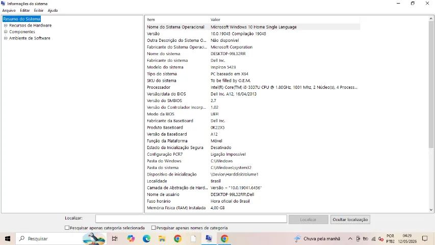Click the 0K22X5 BaseBoard product value
This screenshot has width=435, height=245.
tap(217, 128)
